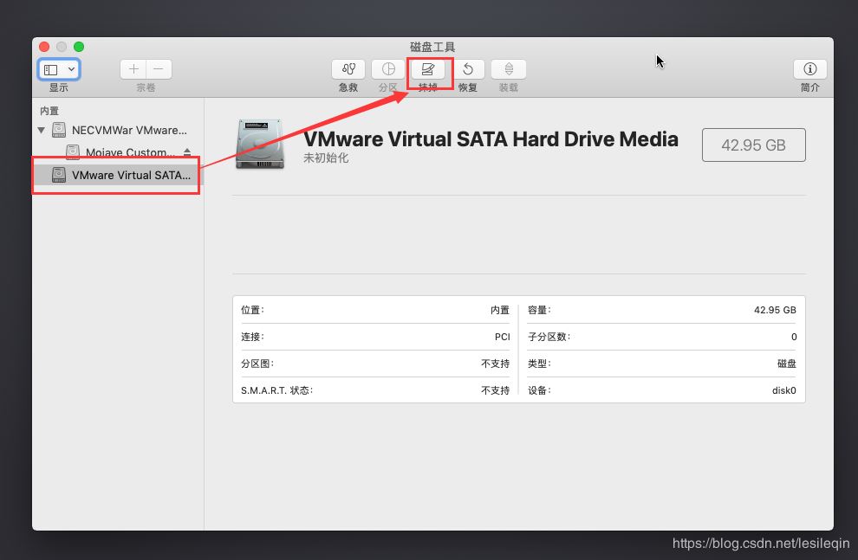Click the Erase (抹掉) toolbar icon
858x560 pixels.
coord(428,69)
